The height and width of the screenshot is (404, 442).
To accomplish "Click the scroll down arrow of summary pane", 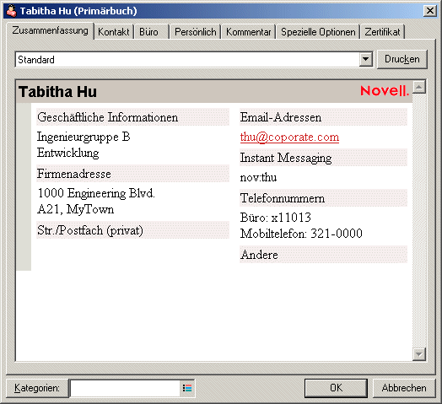I will (x=419, y=354).
